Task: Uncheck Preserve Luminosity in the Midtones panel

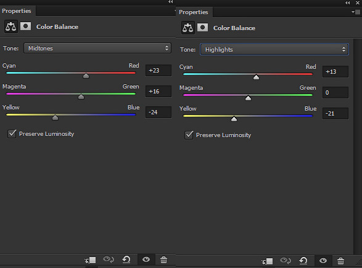Action: (12, 133)
